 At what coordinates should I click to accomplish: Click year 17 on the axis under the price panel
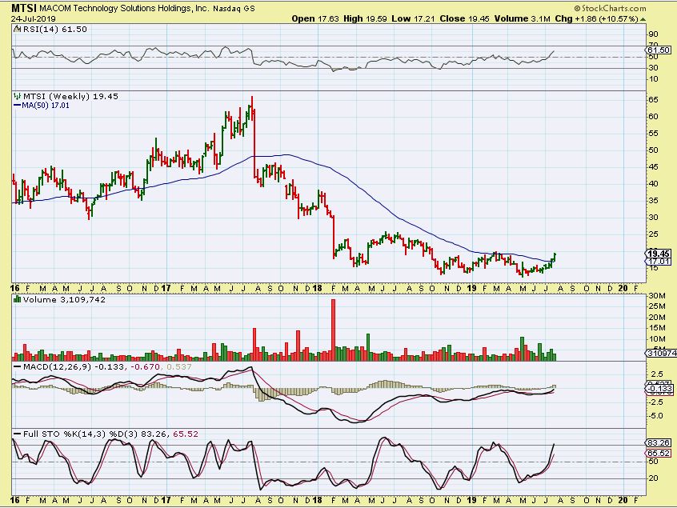[x=166, y=288]
